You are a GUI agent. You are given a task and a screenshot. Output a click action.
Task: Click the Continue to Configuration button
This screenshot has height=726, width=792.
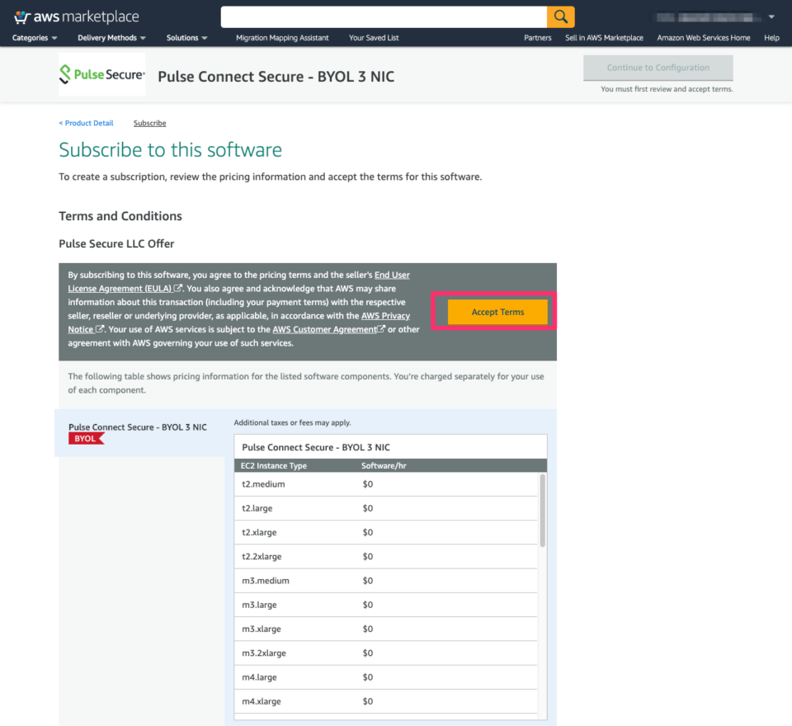pyautogui.click(x=658, y=68)
